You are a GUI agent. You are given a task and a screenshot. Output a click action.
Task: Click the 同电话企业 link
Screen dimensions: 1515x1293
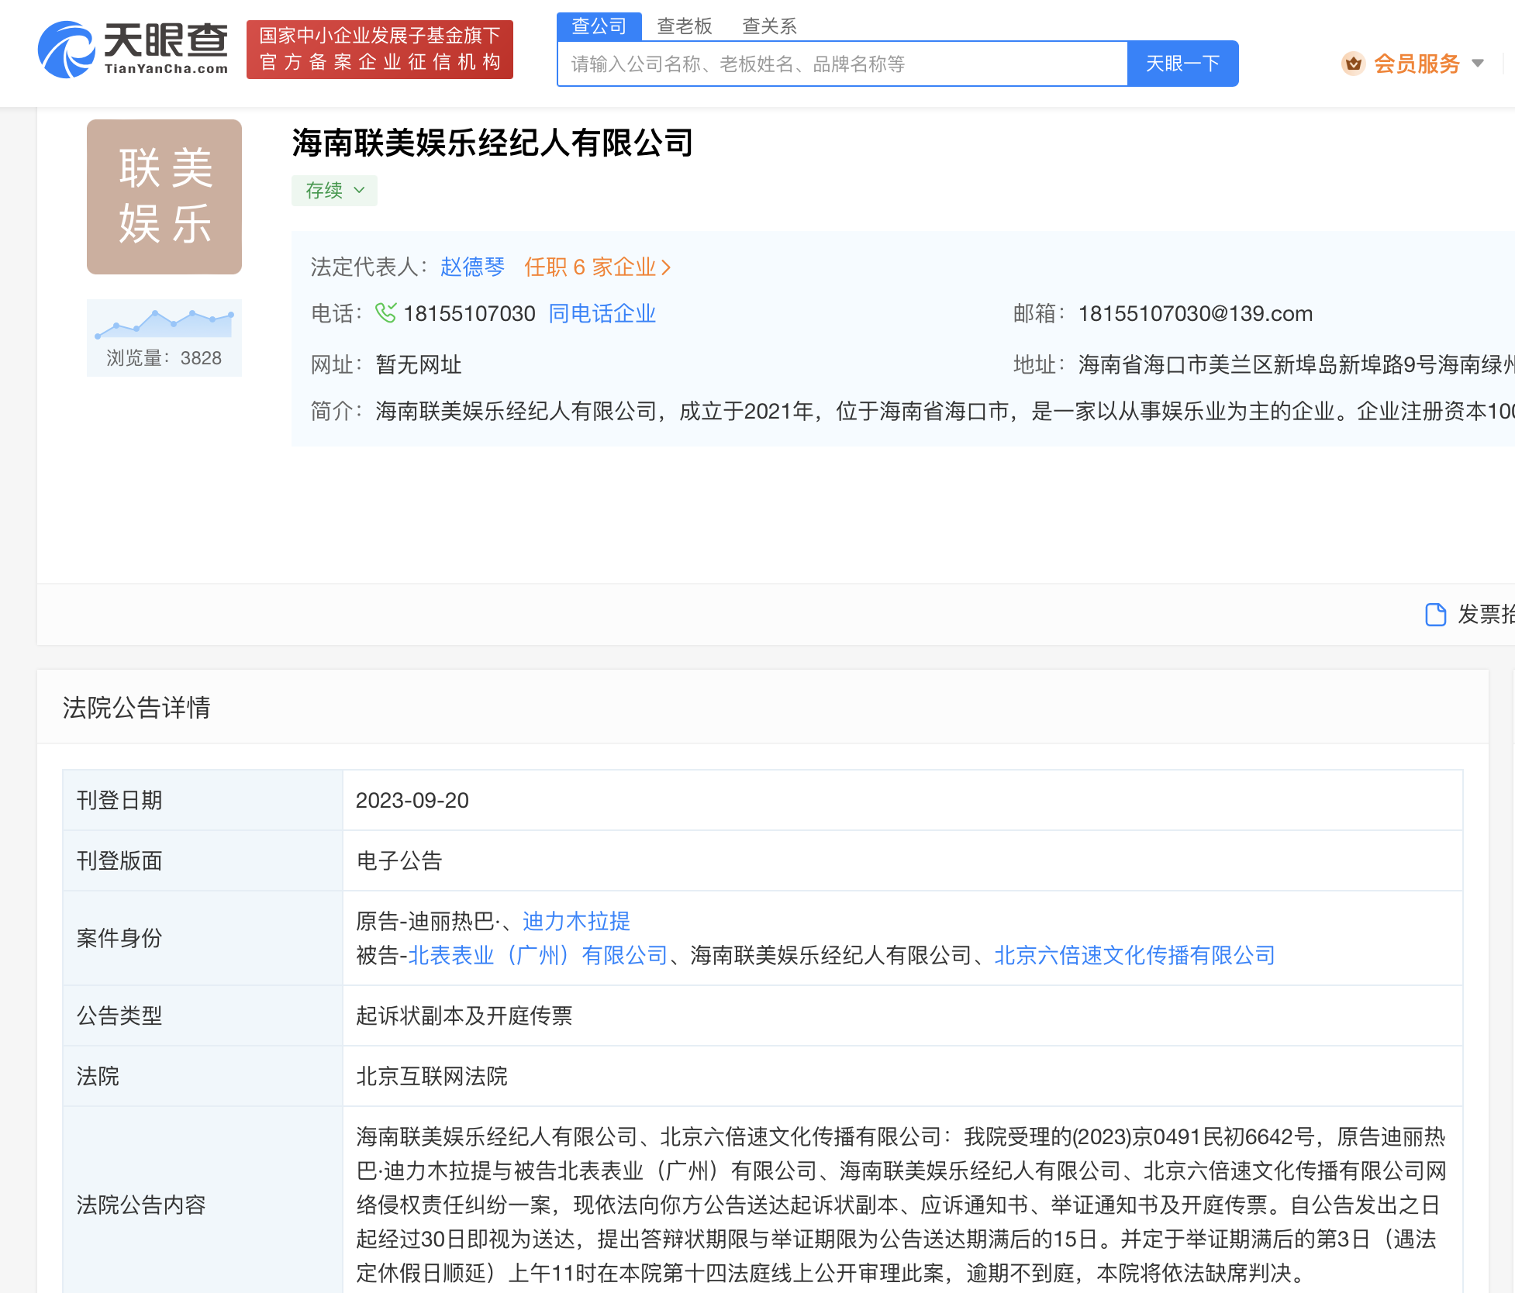(602, 313)
